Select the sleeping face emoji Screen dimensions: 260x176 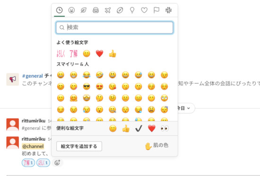click(x=165, y=109)
